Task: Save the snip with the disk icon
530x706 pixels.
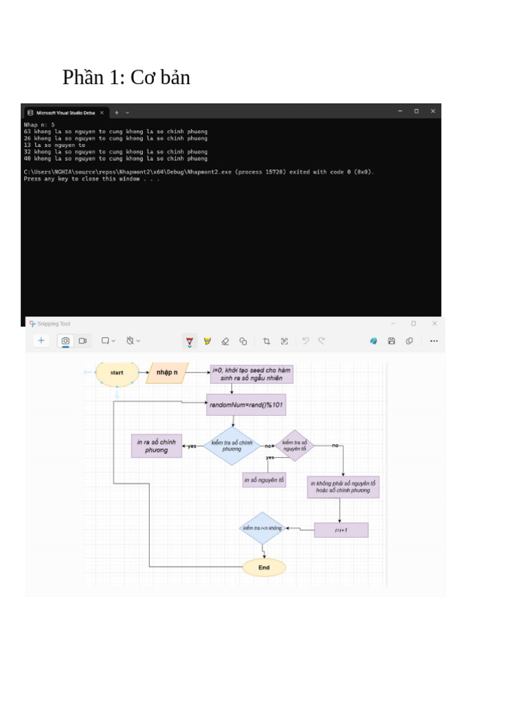Action: pyautogui.click(x=391, y=341)
